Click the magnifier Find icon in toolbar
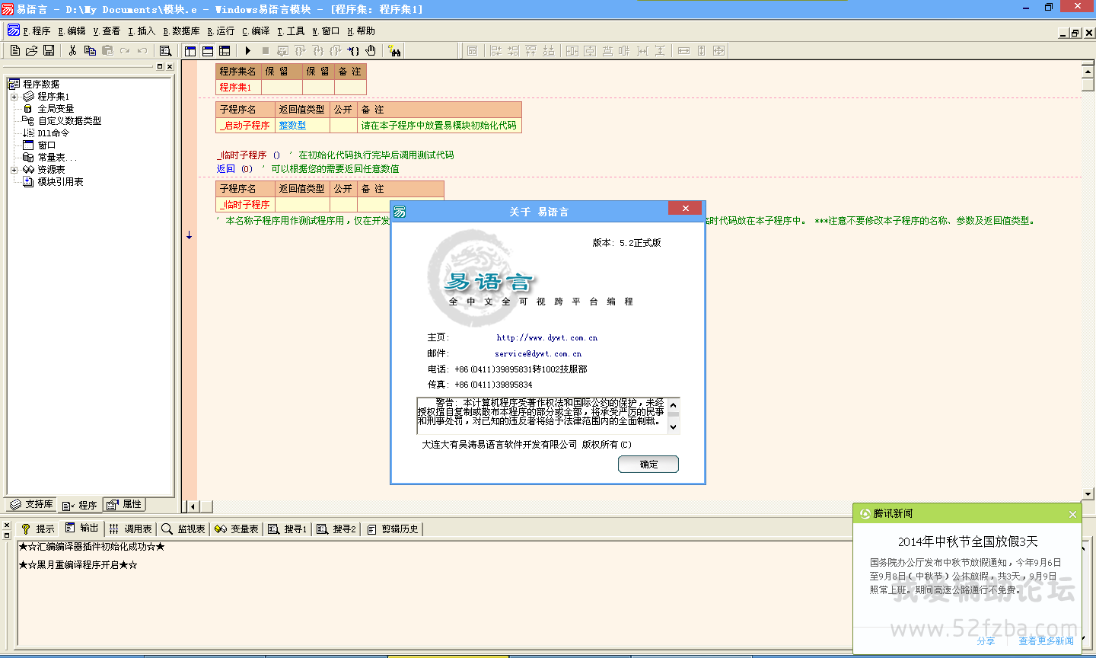Viewport: 1096px width, 658px height. pos(165,50)
